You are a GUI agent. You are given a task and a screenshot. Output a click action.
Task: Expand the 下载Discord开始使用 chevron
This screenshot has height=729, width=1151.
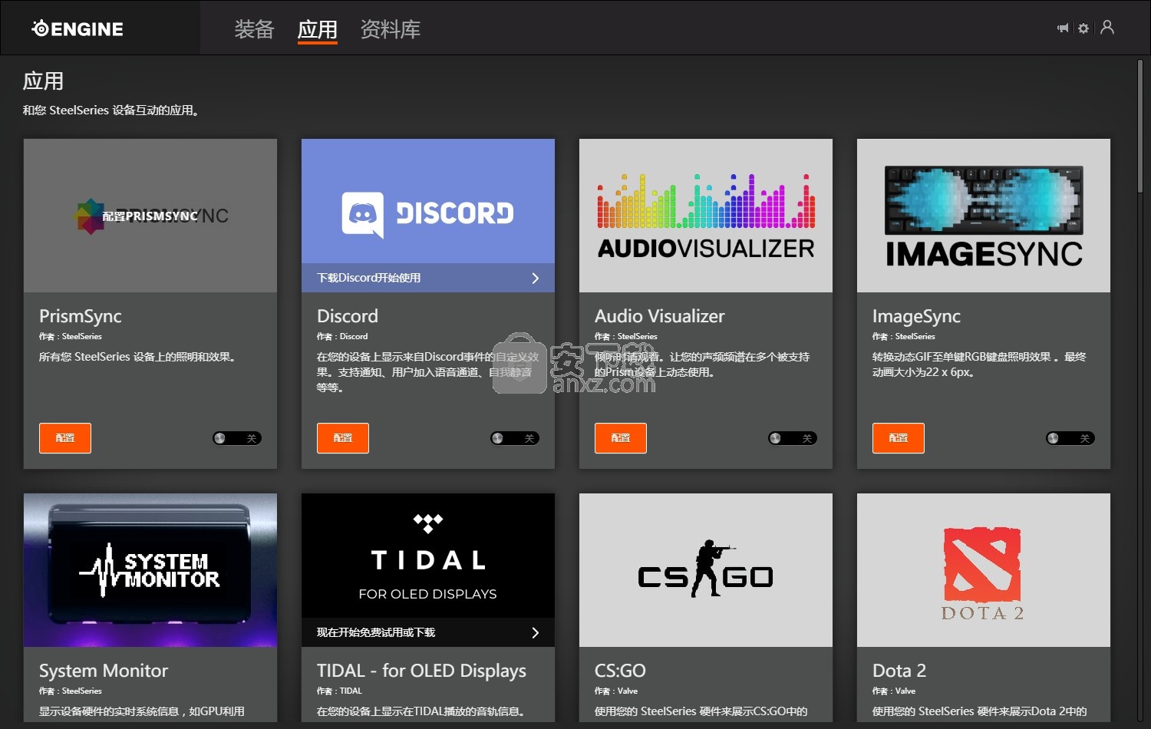click(536, 278)
